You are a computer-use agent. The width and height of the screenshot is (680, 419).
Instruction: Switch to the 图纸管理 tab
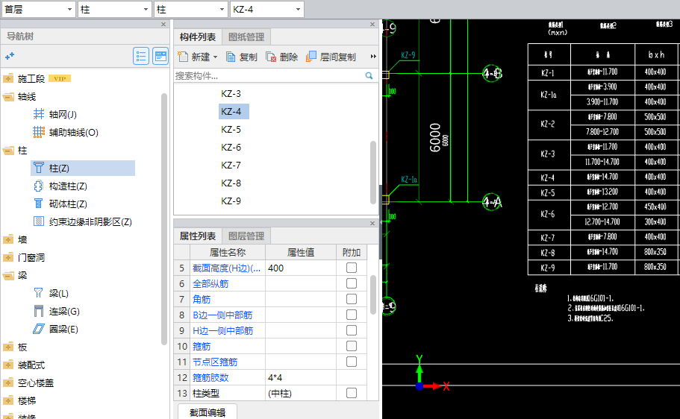click(x=246, y=37)
